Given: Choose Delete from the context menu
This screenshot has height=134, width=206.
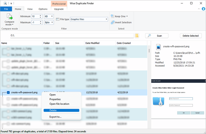Looking at the screenshot, I should click(53, 110).
